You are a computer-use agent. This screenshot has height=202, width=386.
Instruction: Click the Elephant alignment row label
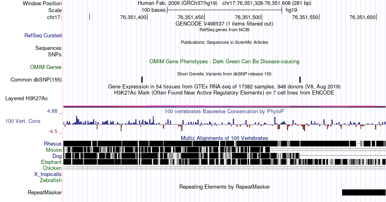point(51,162)
